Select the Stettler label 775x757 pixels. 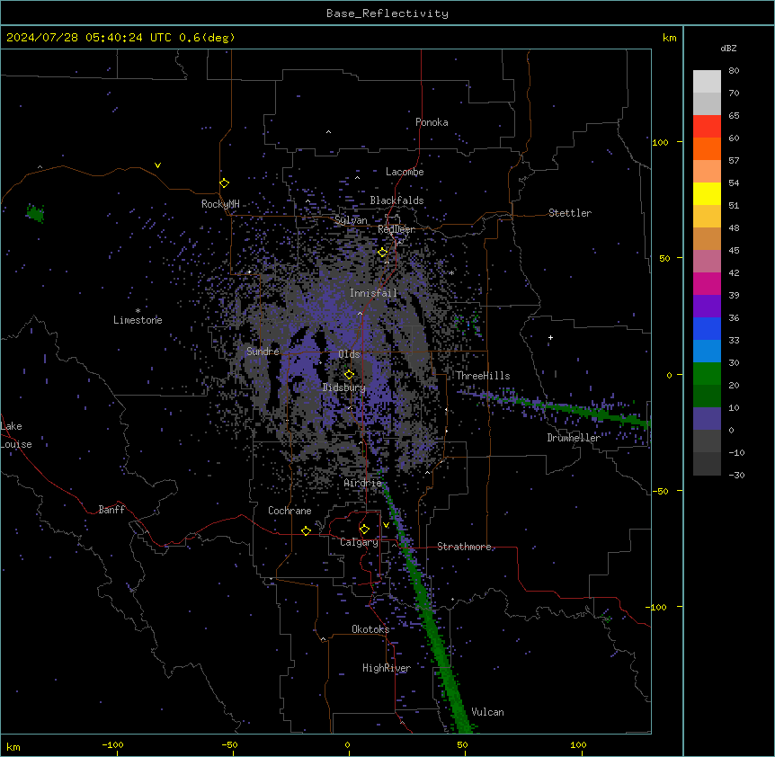[570, 213]
